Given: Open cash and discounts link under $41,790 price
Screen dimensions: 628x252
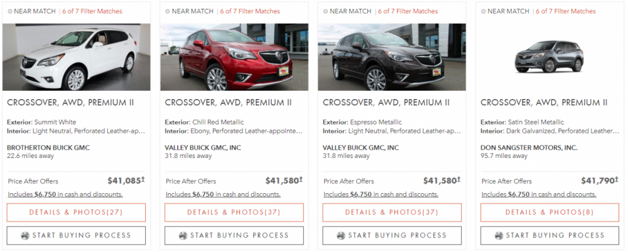Looking at the screenshot, I should (x=539, y=194).
